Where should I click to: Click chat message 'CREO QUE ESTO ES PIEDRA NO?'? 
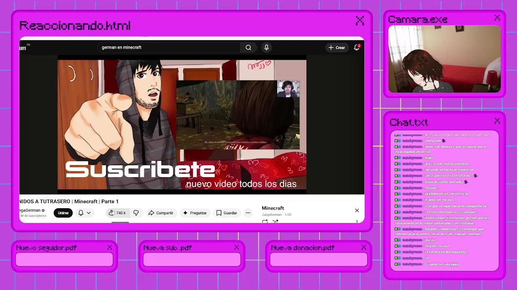coord(448,176)
